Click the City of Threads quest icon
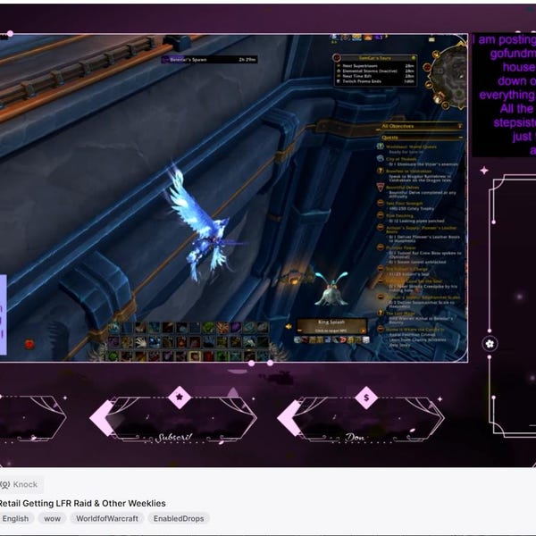Image resolution: width=536 pixels, height=536 pixels. click(381, 158)
